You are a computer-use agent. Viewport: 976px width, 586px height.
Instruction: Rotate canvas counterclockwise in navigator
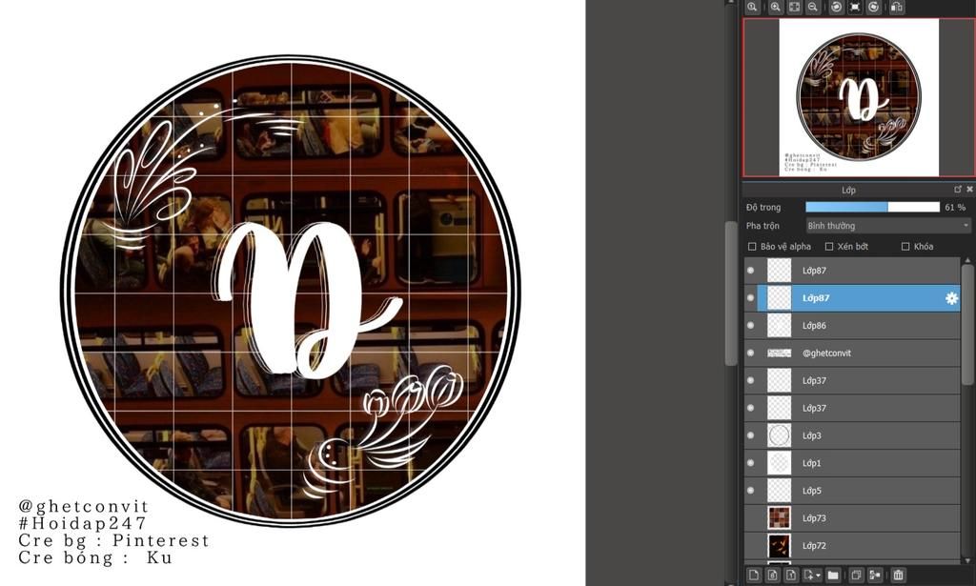[837, 7]
